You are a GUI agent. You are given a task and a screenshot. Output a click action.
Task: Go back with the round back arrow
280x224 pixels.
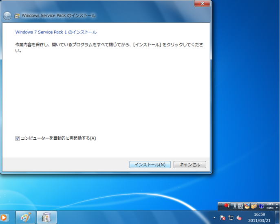coord(7,16)
